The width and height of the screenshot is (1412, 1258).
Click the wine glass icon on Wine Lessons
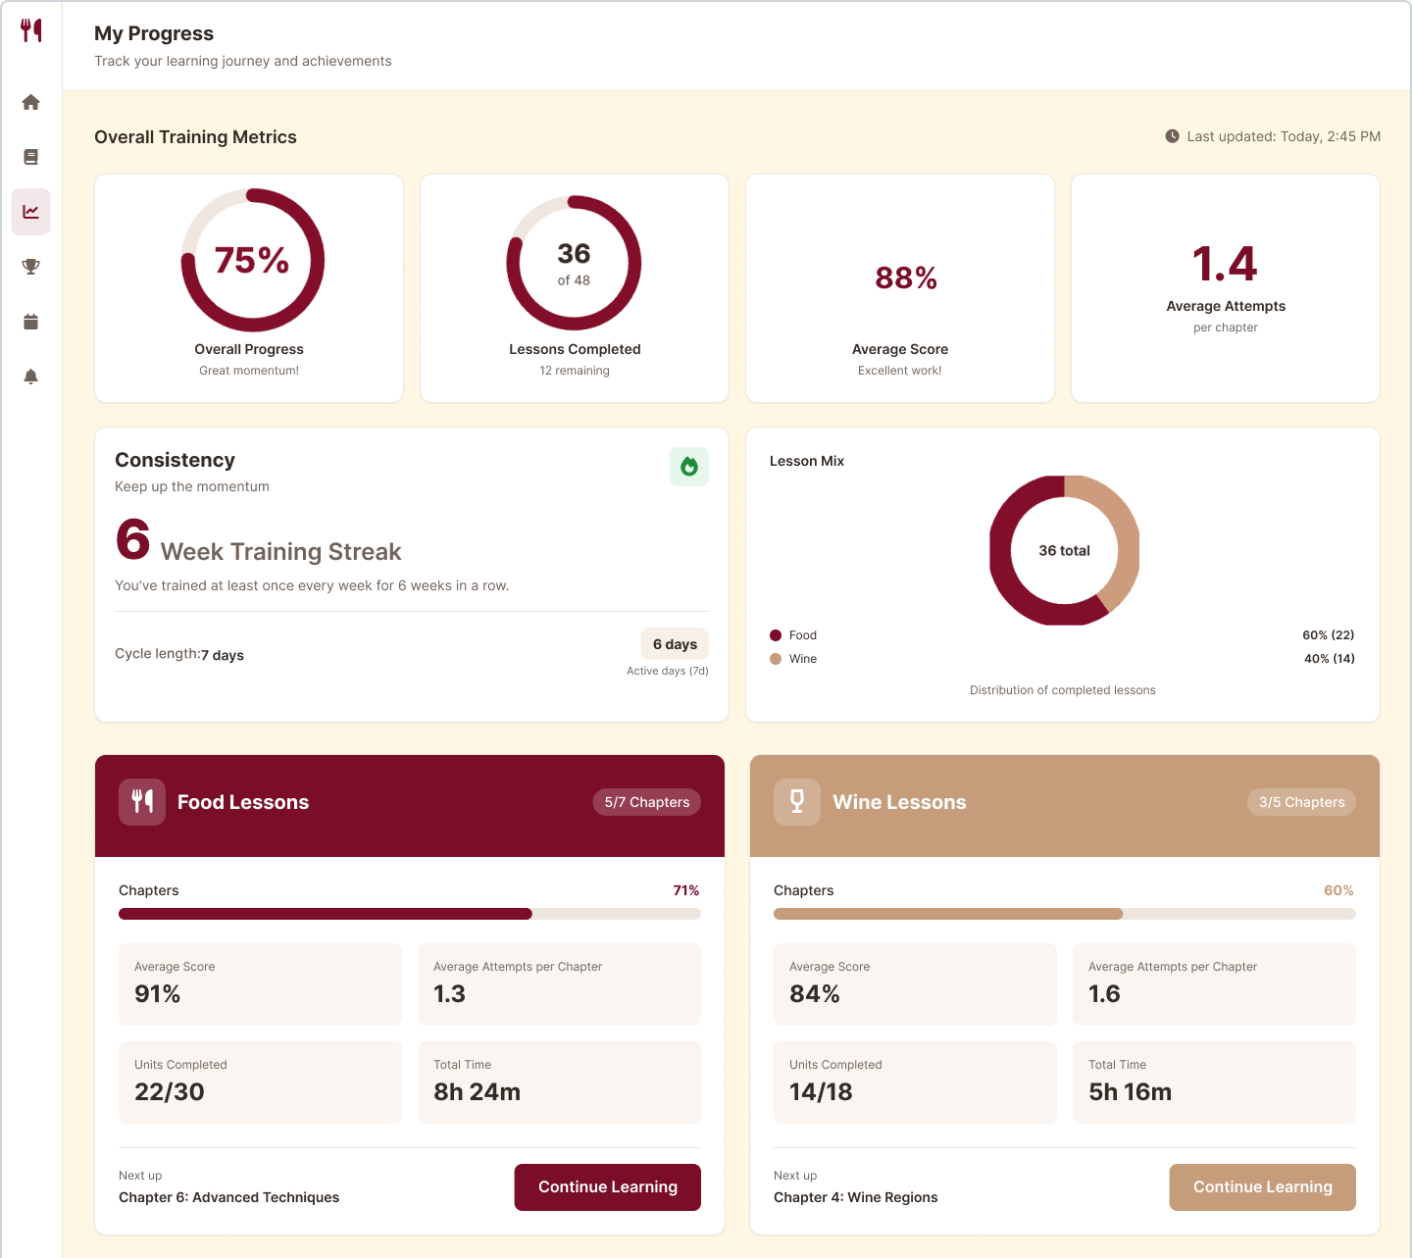pyautogui.click(x=797, y=801)
